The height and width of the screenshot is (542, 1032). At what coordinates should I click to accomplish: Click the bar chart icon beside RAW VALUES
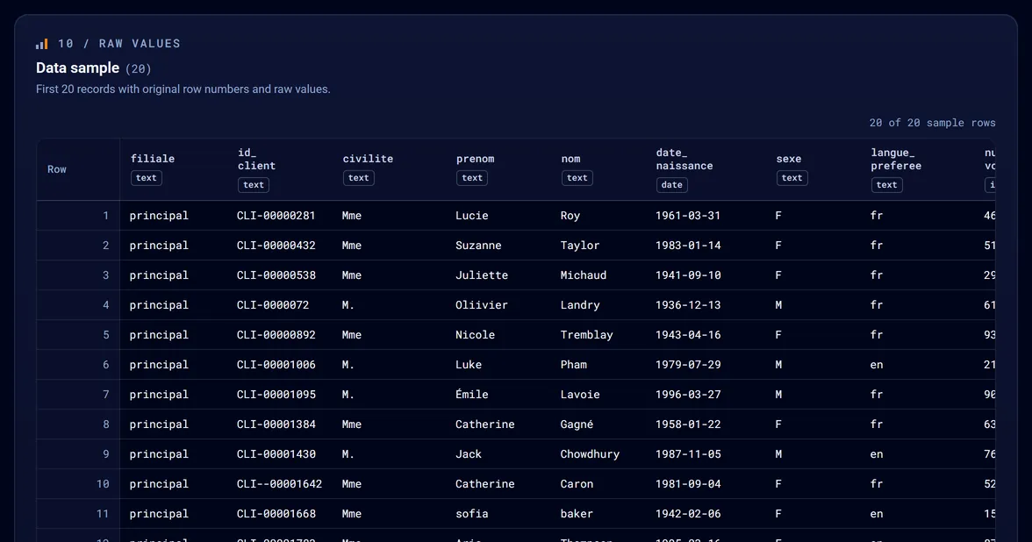pyautogui.click(x=41, y=44)
